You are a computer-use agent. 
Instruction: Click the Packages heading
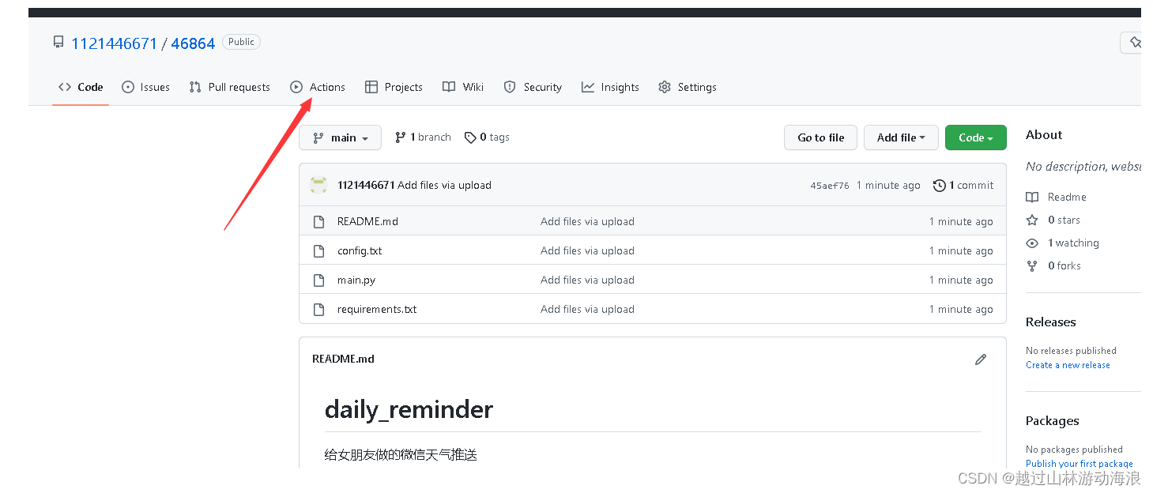click(x=1053, y=420)
